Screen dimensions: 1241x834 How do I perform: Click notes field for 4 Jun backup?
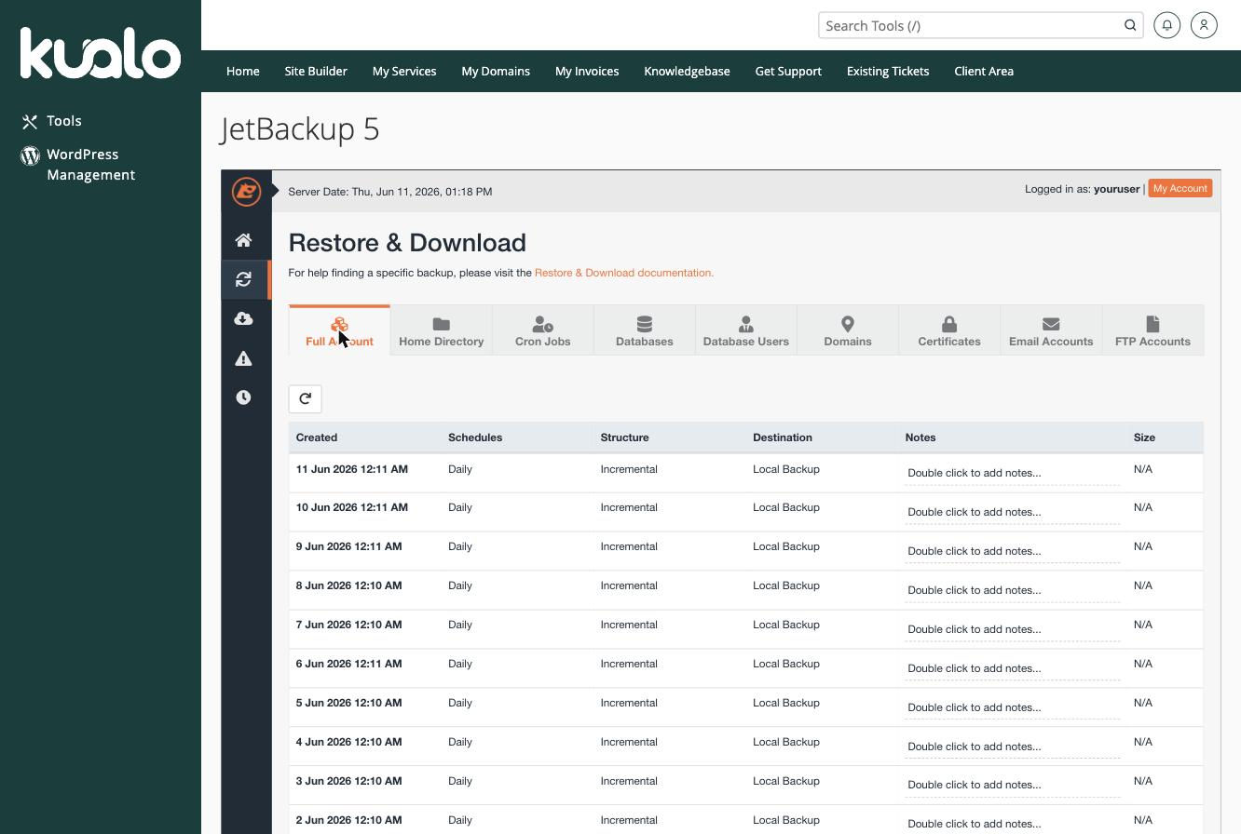tap(1012, 747)
